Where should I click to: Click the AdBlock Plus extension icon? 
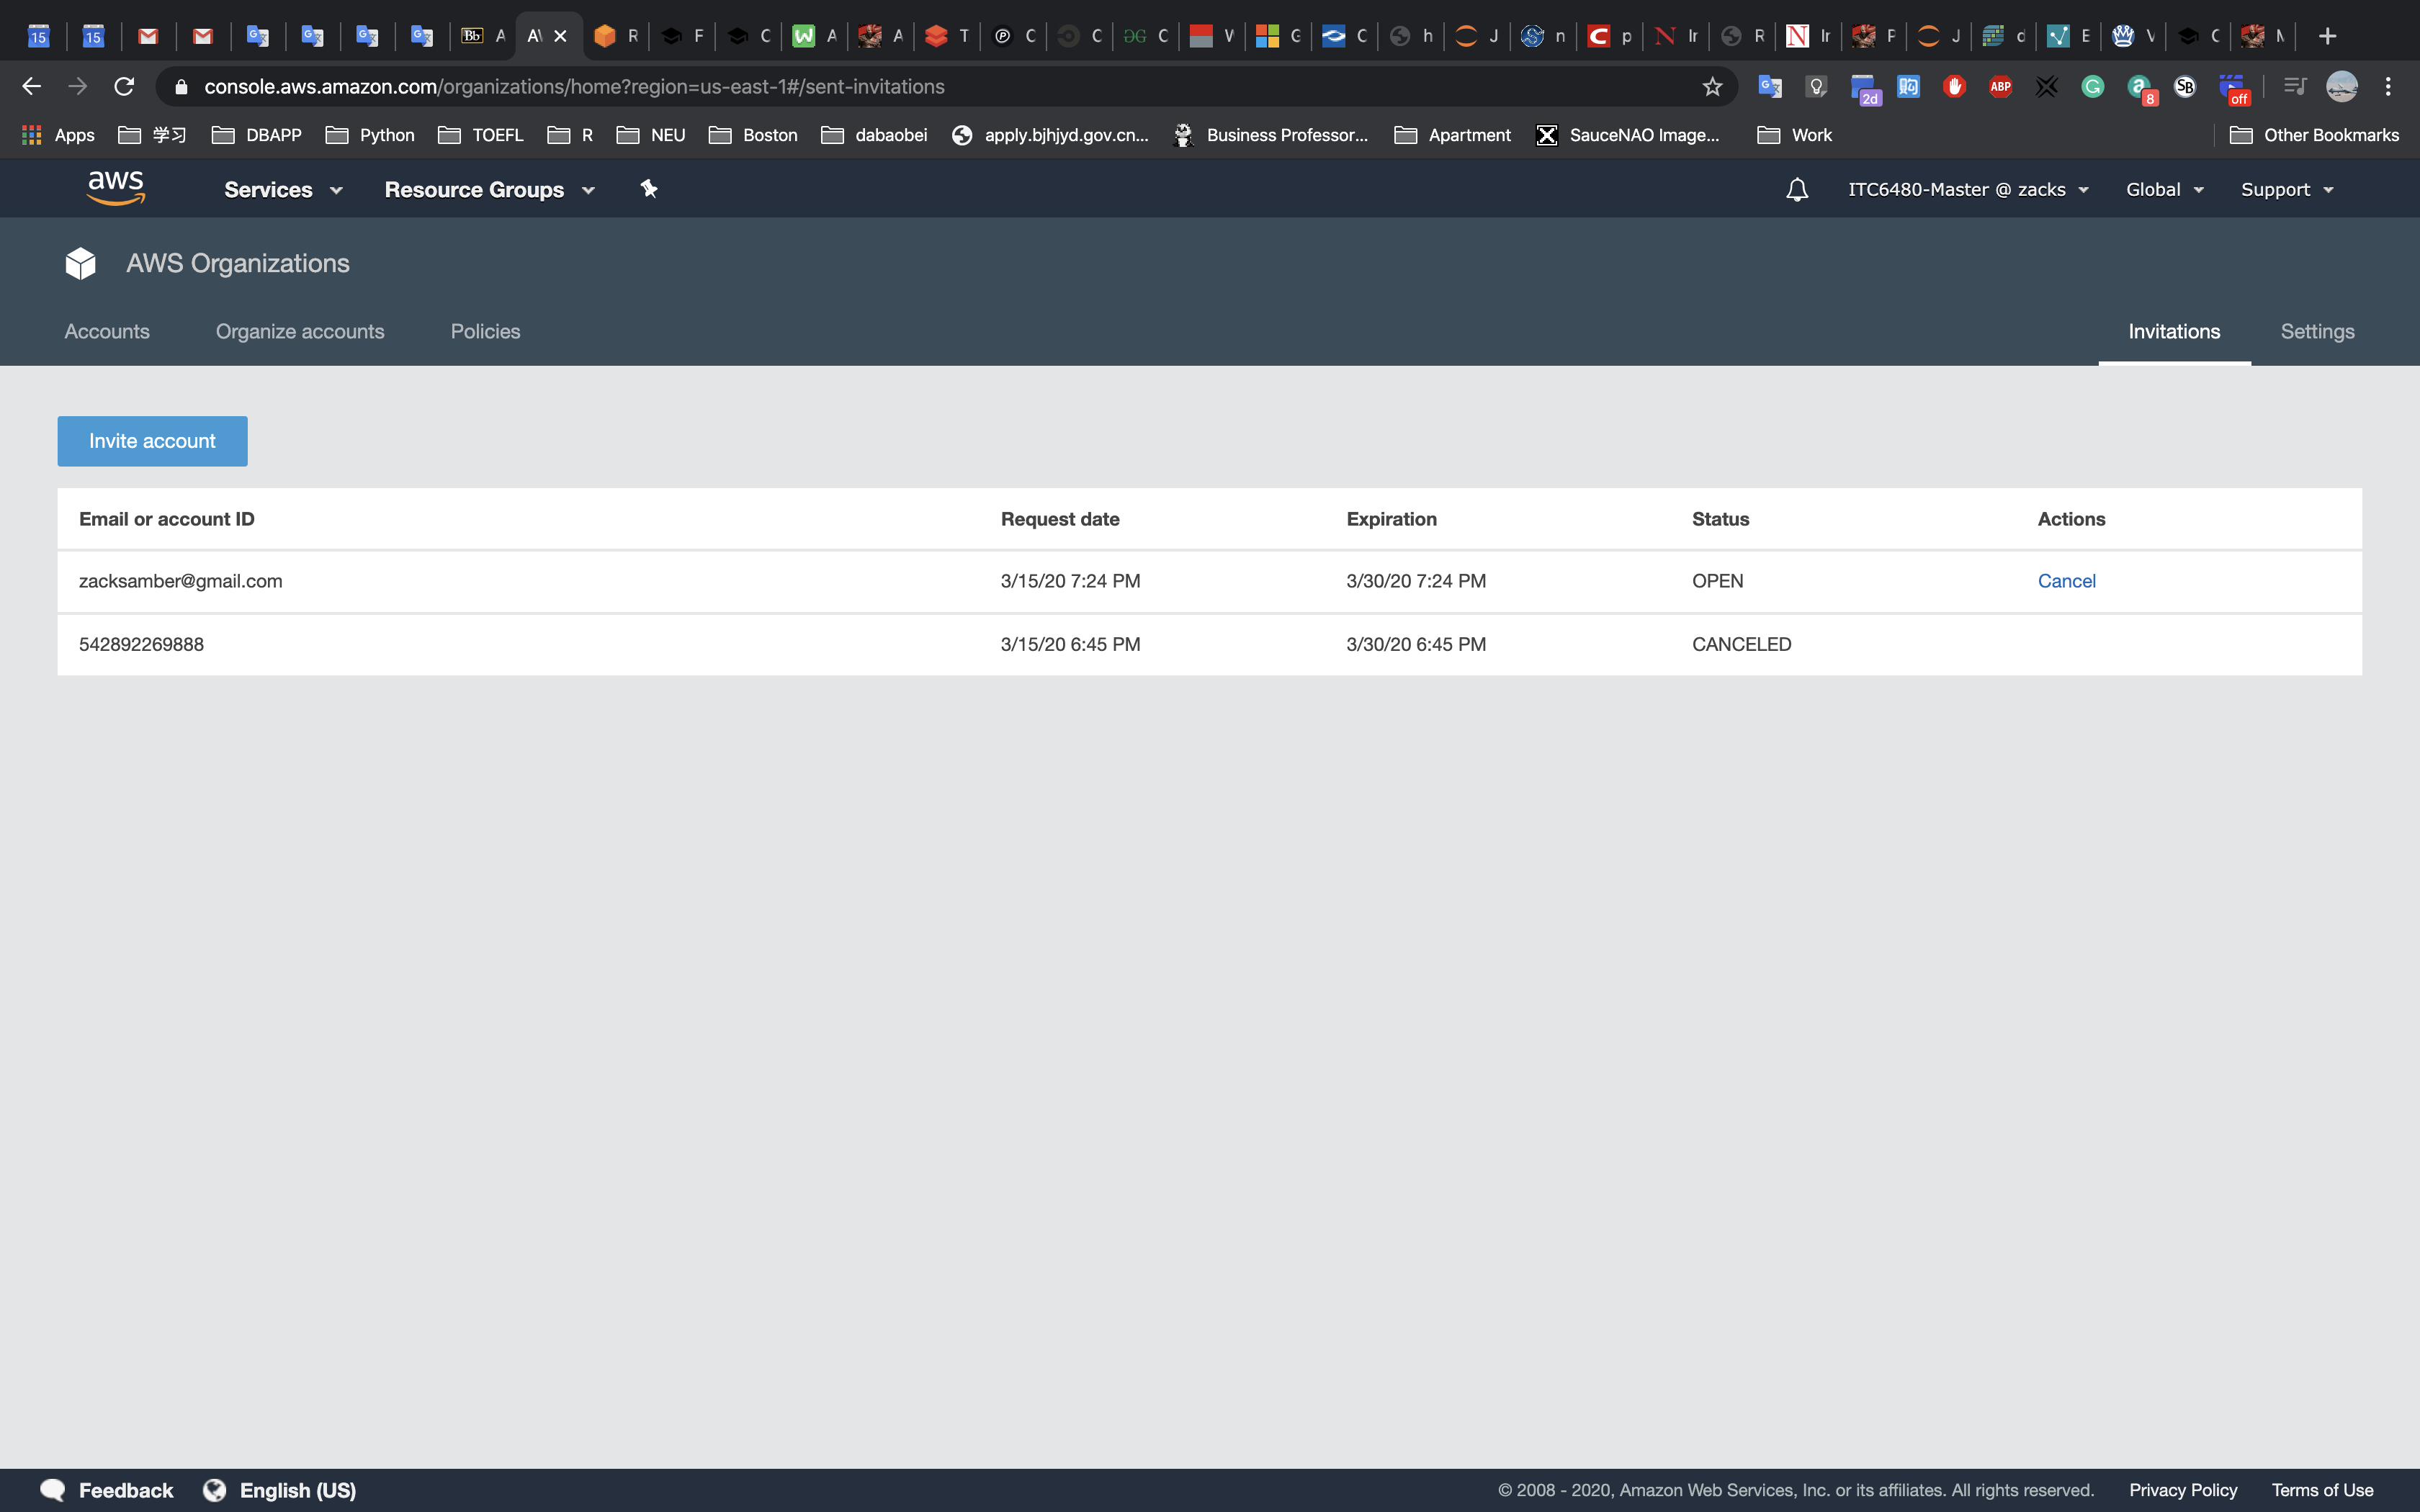click(2000, 87)
